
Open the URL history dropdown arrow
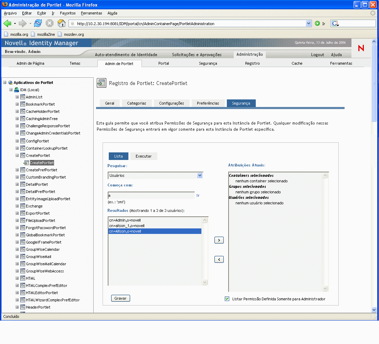308,24
